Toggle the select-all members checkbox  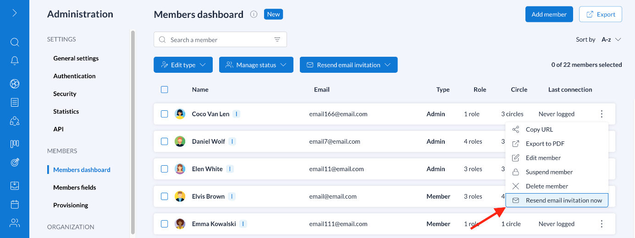click(165, 90)
